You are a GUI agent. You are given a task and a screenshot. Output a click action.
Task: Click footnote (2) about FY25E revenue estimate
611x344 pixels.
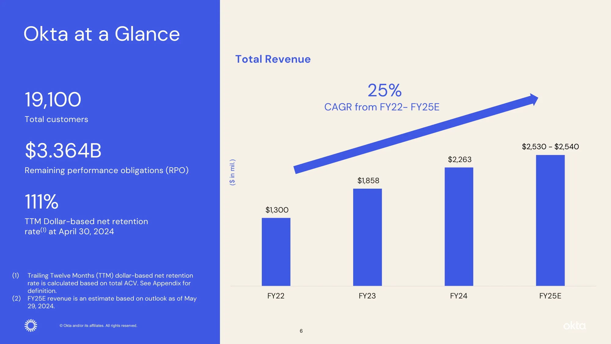coord(104,302)
